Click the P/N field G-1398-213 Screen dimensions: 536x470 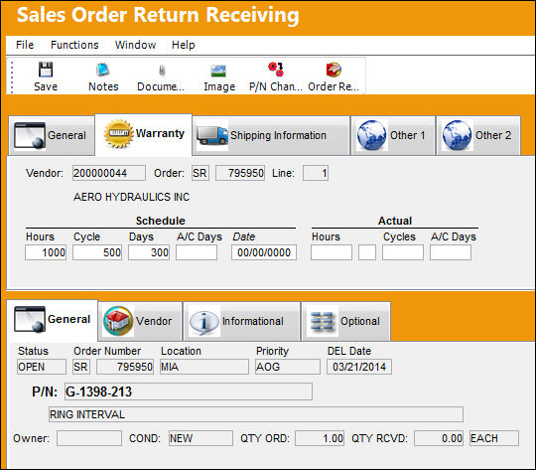[x=189, y=392]
